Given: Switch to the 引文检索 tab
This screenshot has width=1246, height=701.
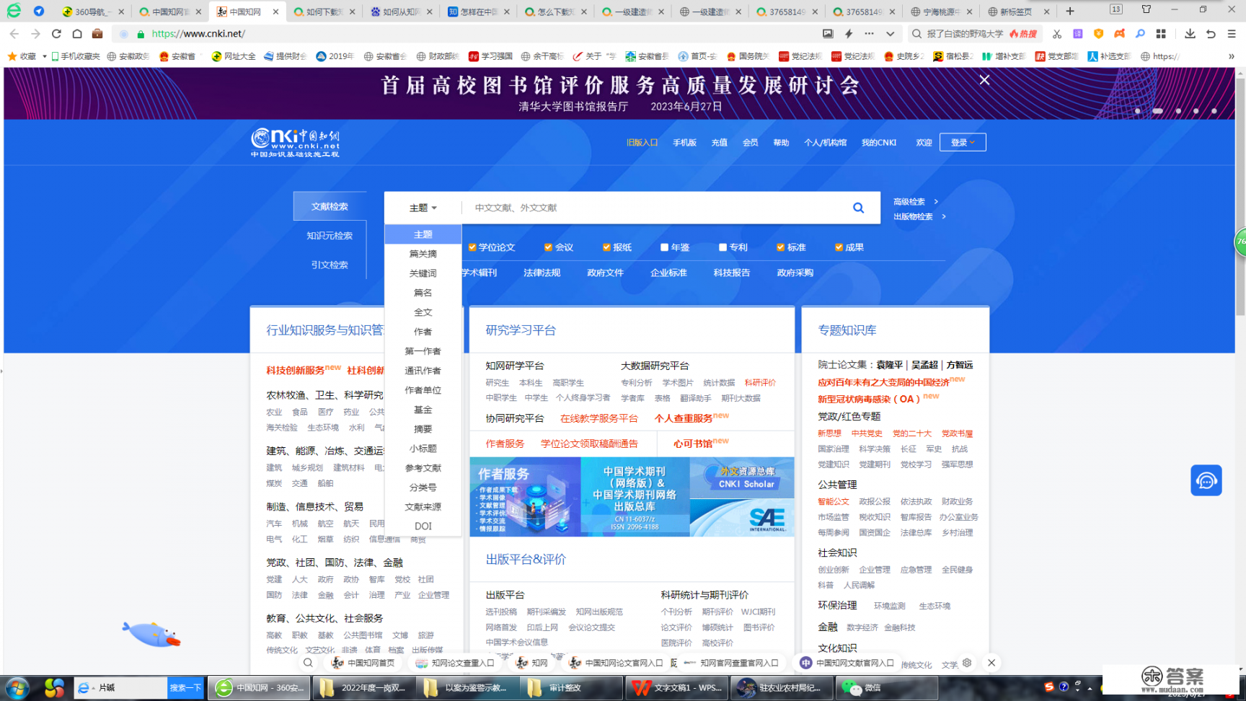Looking at the screenshot, I should pyautogui.click(x=330, y=265).
